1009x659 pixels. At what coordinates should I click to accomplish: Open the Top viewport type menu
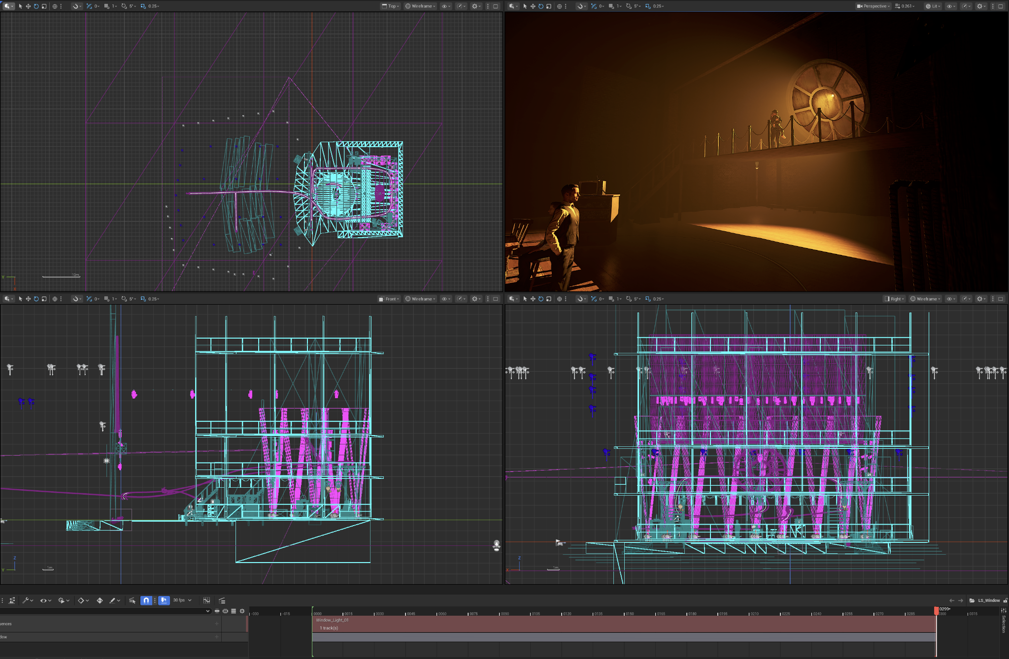click(x=390, y=6)
